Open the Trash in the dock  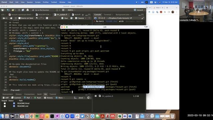tap(172, 116)
